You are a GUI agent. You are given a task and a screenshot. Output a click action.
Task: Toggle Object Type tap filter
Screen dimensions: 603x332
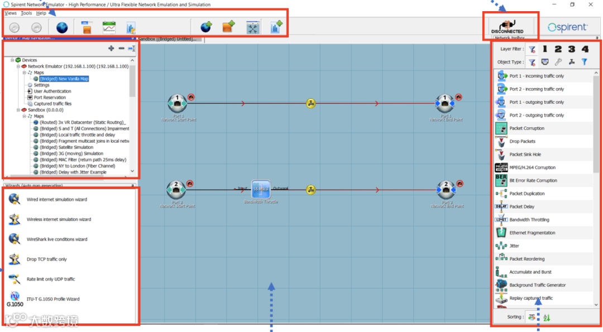click(x=572, y=62)
